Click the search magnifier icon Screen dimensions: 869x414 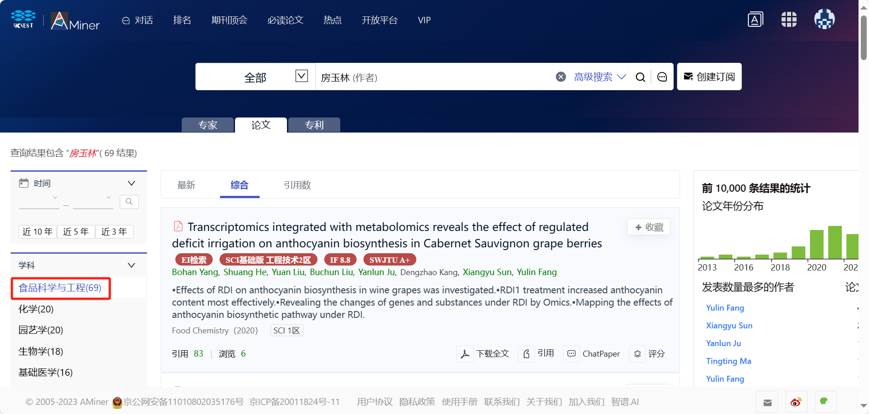pos(640,77)
